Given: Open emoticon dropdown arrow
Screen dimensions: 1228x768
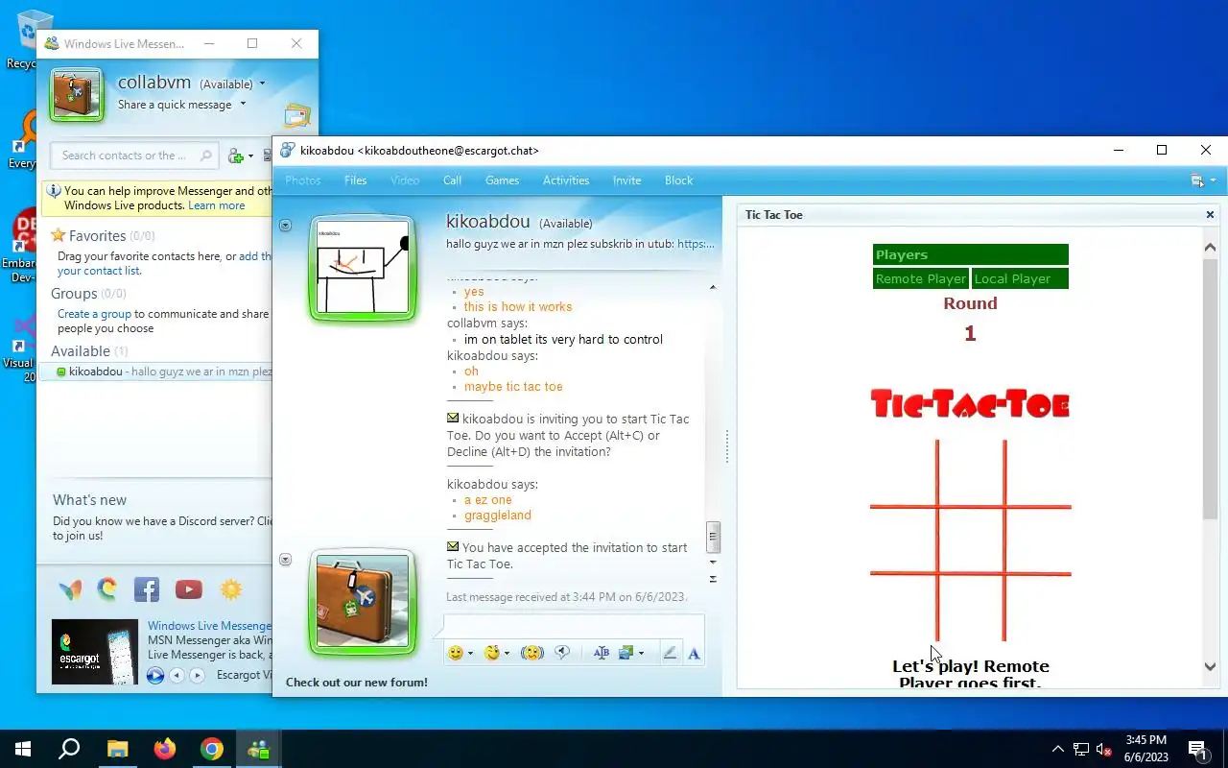Looking at the screenshot, I should point(468,654).
